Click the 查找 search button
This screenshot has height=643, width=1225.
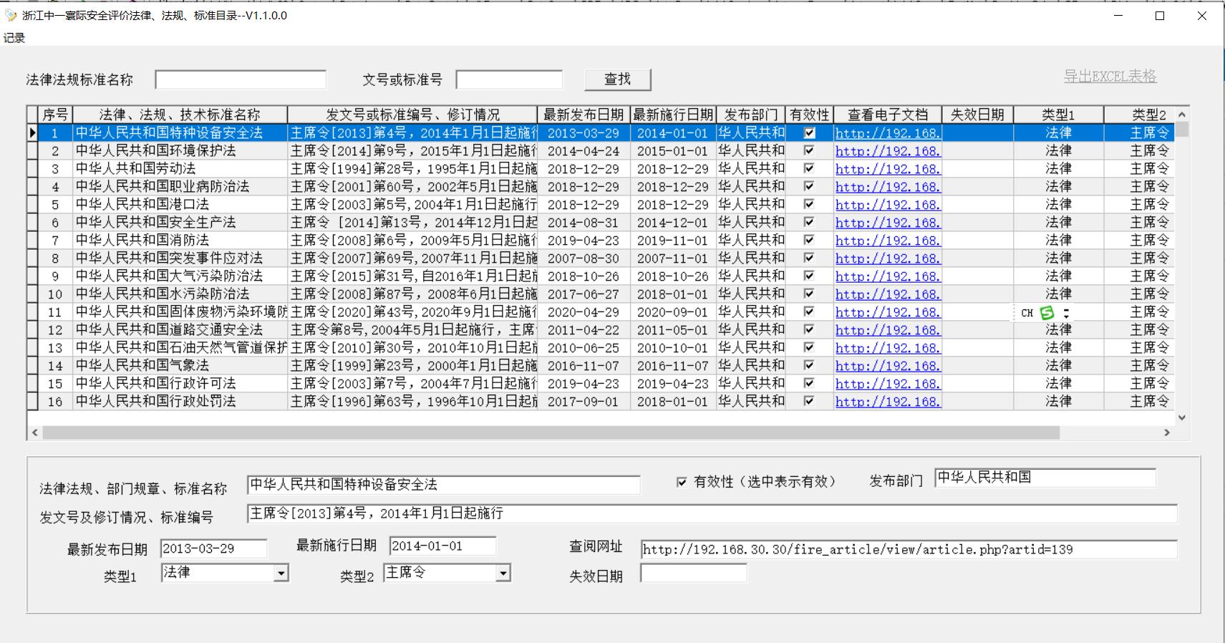click(617, 79)
